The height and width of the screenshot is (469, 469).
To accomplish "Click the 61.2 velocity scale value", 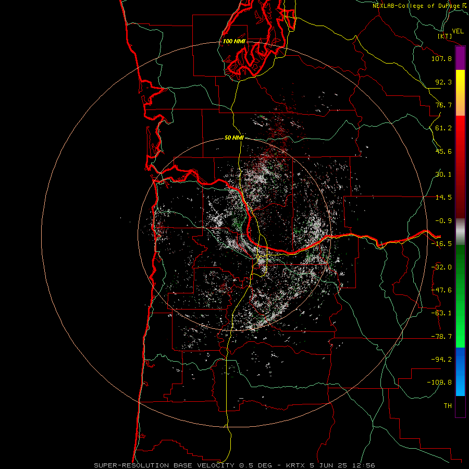I will (x=443, y=128).
